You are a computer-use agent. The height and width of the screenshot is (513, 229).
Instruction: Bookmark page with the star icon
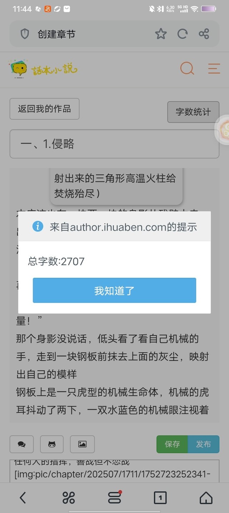coord(161,34)
